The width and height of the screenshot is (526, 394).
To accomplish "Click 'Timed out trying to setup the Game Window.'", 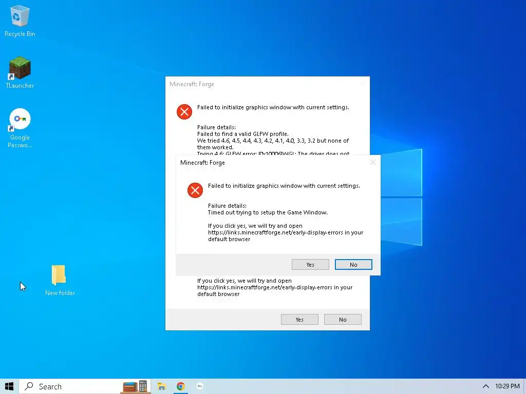I will pyautogui.click(x=268, y=212).
